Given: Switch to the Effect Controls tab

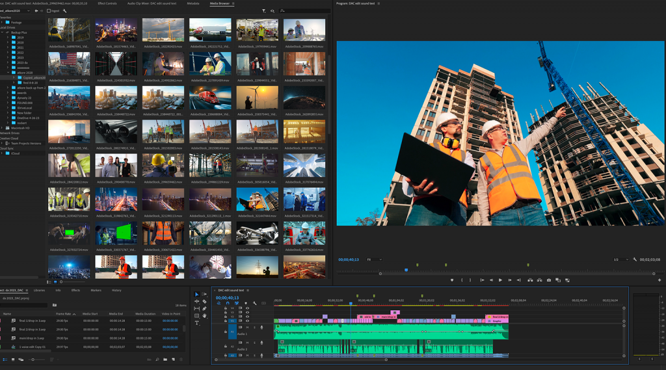Looking at the screenshot, I should coord(107,3).
